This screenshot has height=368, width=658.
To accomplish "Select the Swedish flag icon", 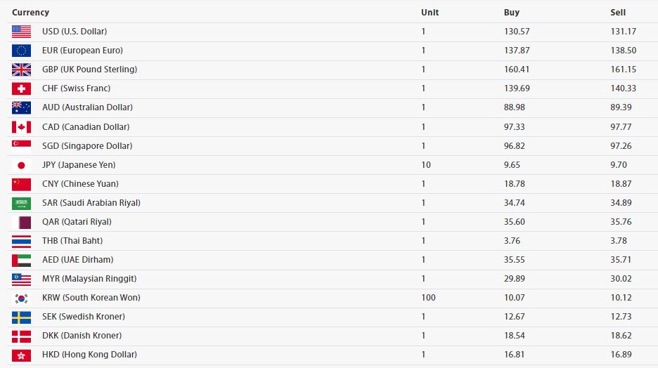I will tap(21, 317).
